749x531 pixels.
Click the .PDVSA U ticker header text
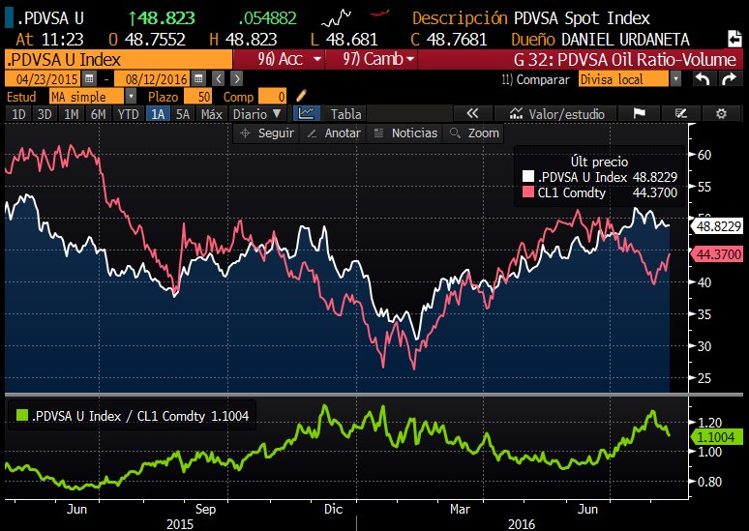click(50, 18)
